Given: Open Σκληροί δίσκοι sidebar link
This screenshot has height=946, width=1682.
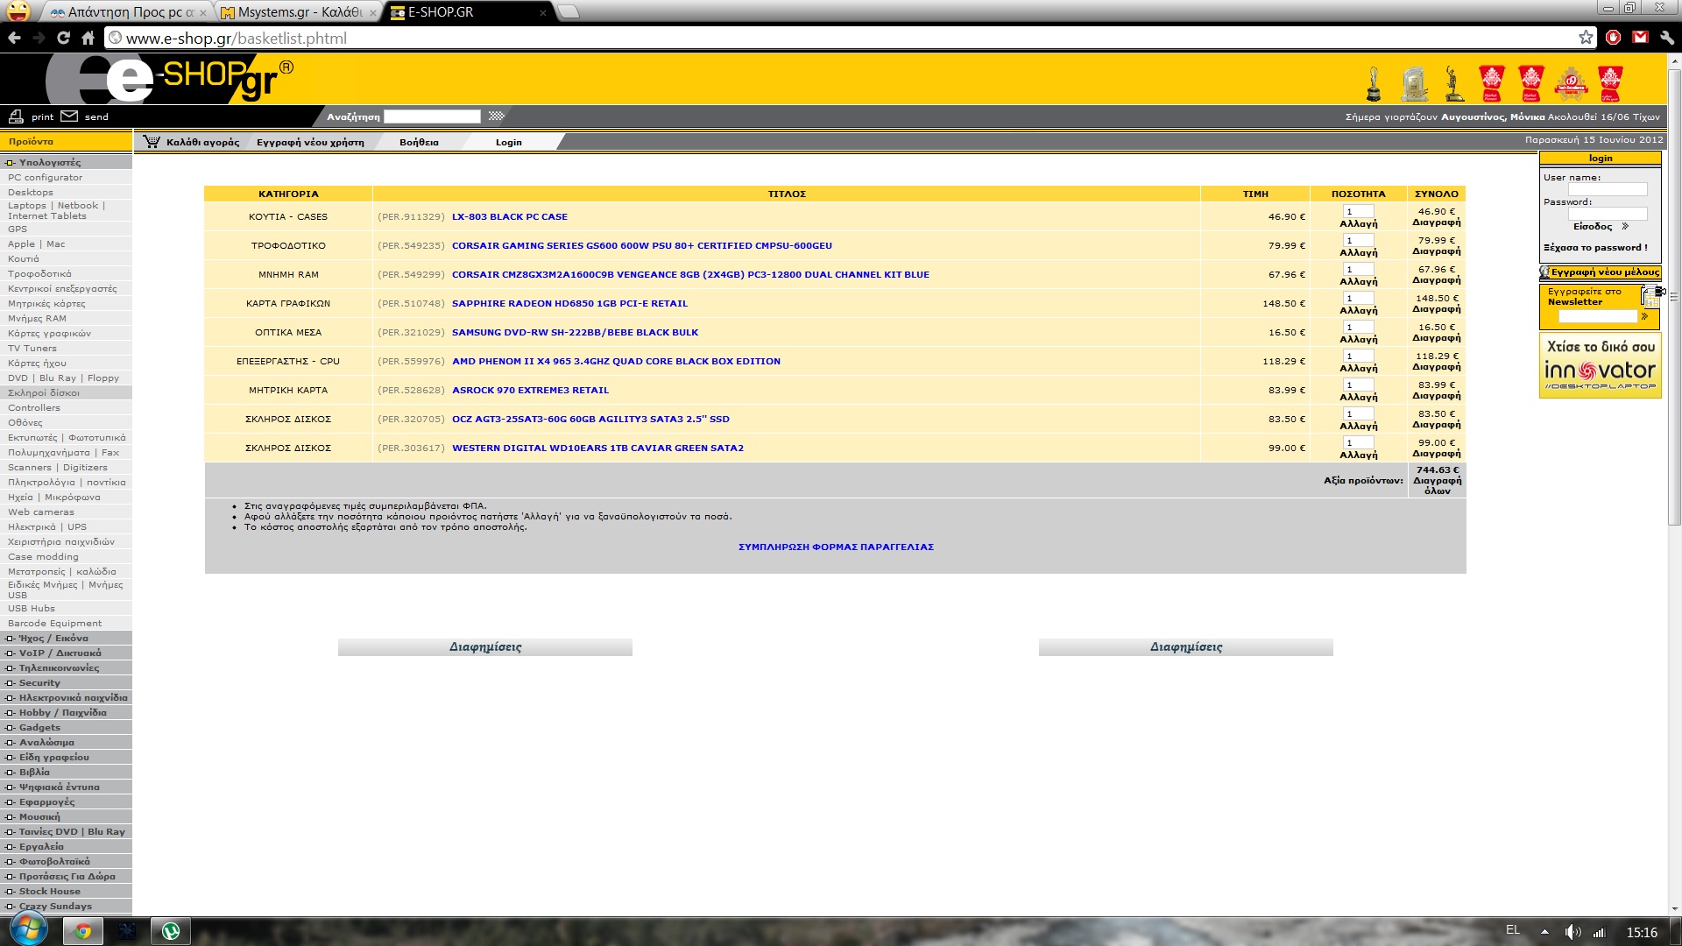Looking at the screenshot, I should tap(44, 393).
